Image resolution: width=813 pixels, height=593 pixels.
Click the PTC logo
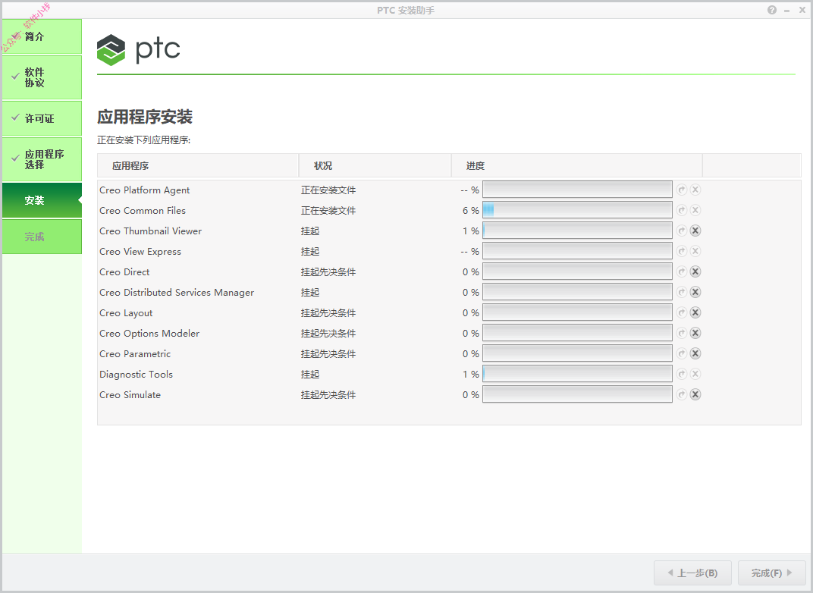(139, 50)
